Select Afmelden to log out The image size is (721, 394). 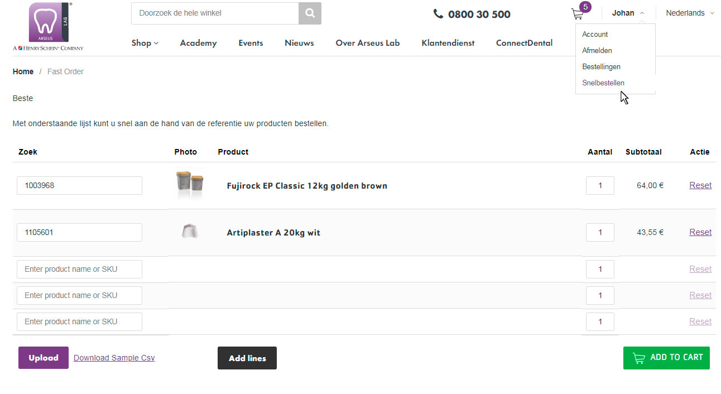[597, 50]
